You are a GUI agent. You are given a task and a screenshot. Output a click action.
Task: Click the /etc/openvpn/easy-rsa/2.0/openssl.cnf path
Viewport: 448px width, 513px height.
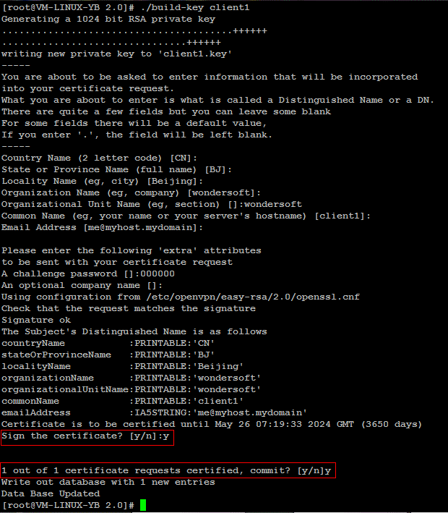click(253, 297)
